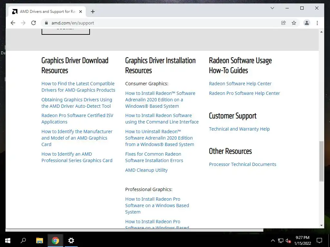Open Obtaining Graphics Drivers Using Auto-Detect Tool link
This screenshot has width=330, height=247.
[x=77, y=103]
